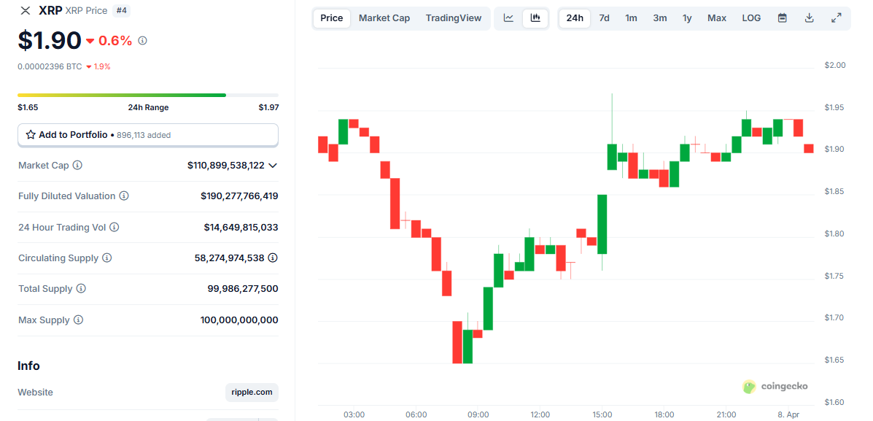Select the 1y time range
The height and width of the screenshot is (421, 873).
(x=687, y=18)
